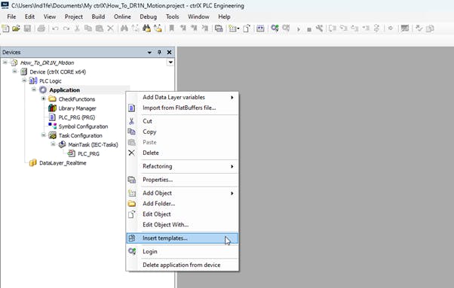
Task: Collapse the Device (ctrlX CORE x64) node
Action: coord(14,71)
